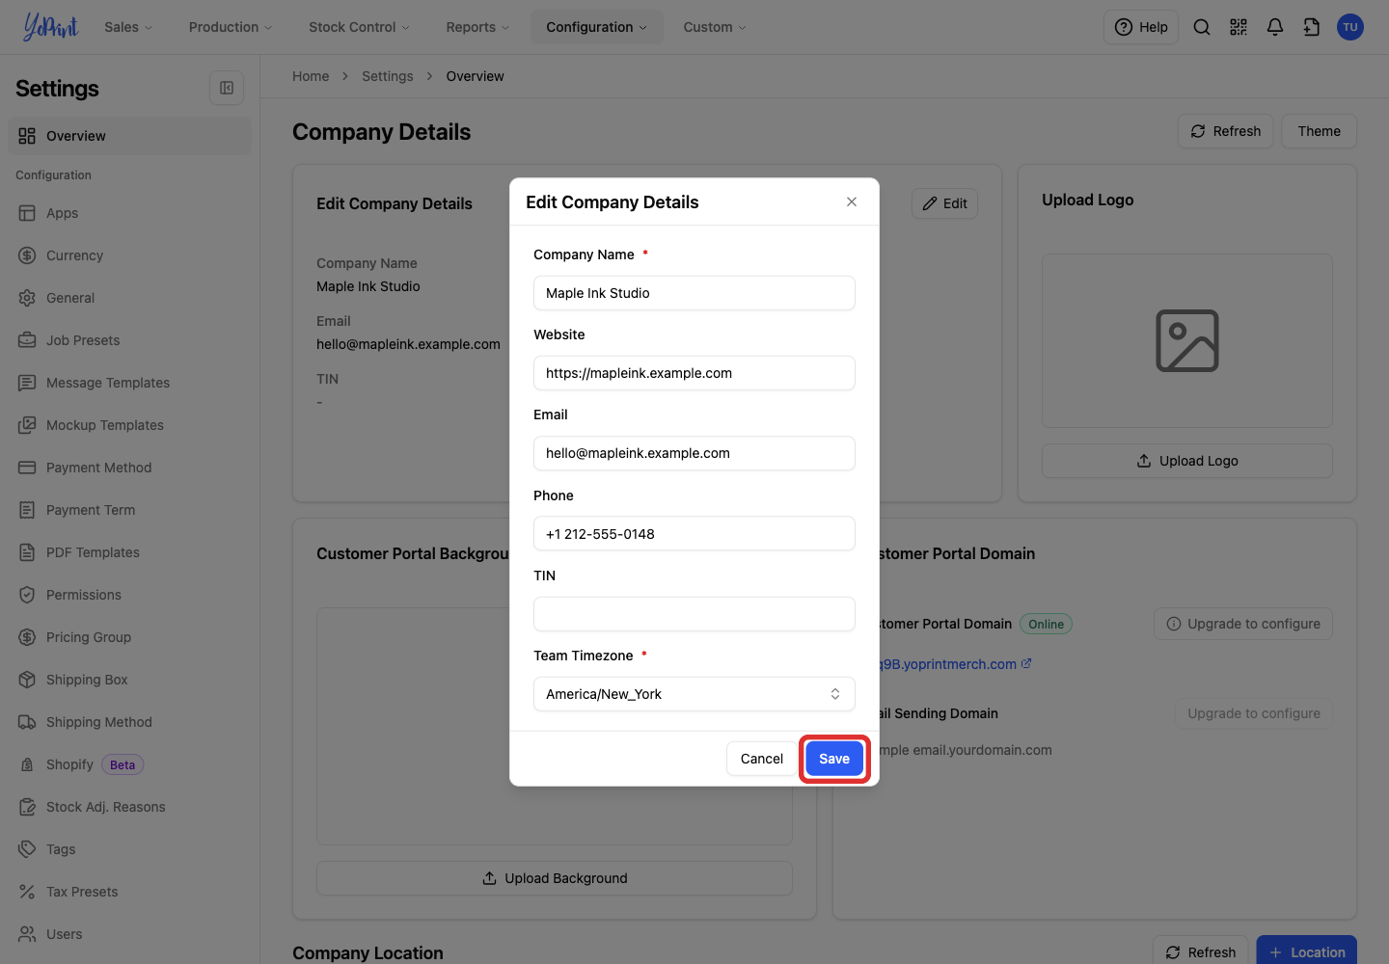Screen dimensions: 1389x964
Task: Open Tax Presets
Action: point(129,892)
